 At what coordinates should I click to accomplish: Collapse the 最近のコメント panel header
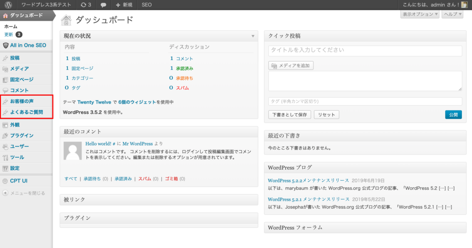tap(159, 132)
